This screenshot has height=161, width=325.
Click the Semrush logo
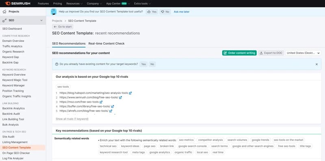pyautogui.click(x=18, y=4)
